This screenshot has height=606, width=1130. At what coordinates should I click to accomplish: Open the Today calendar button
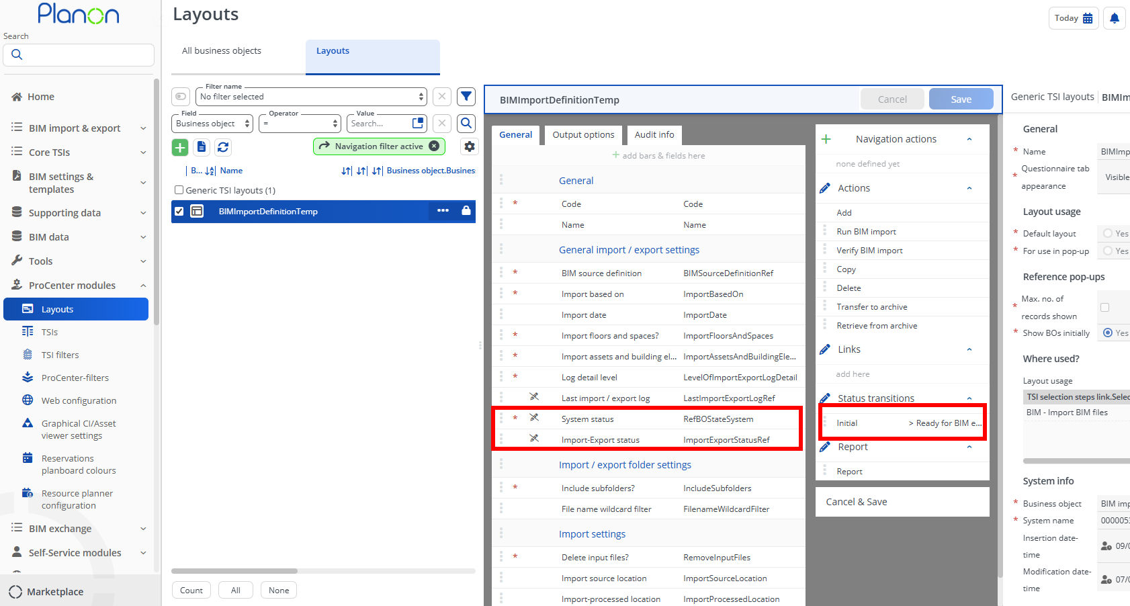coord(1074,18)
